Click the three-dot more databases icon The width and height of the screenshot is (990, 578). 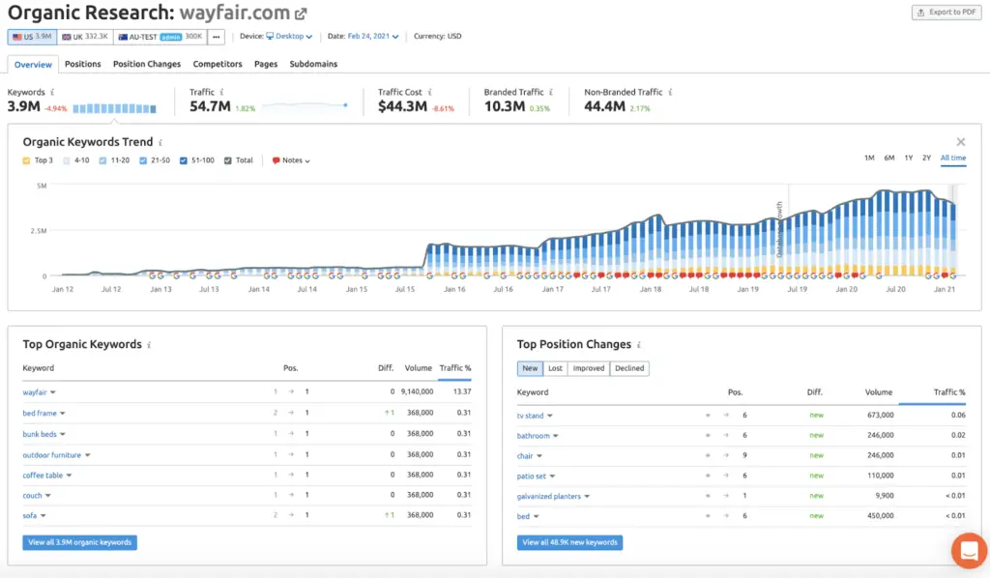pos(215,36)
